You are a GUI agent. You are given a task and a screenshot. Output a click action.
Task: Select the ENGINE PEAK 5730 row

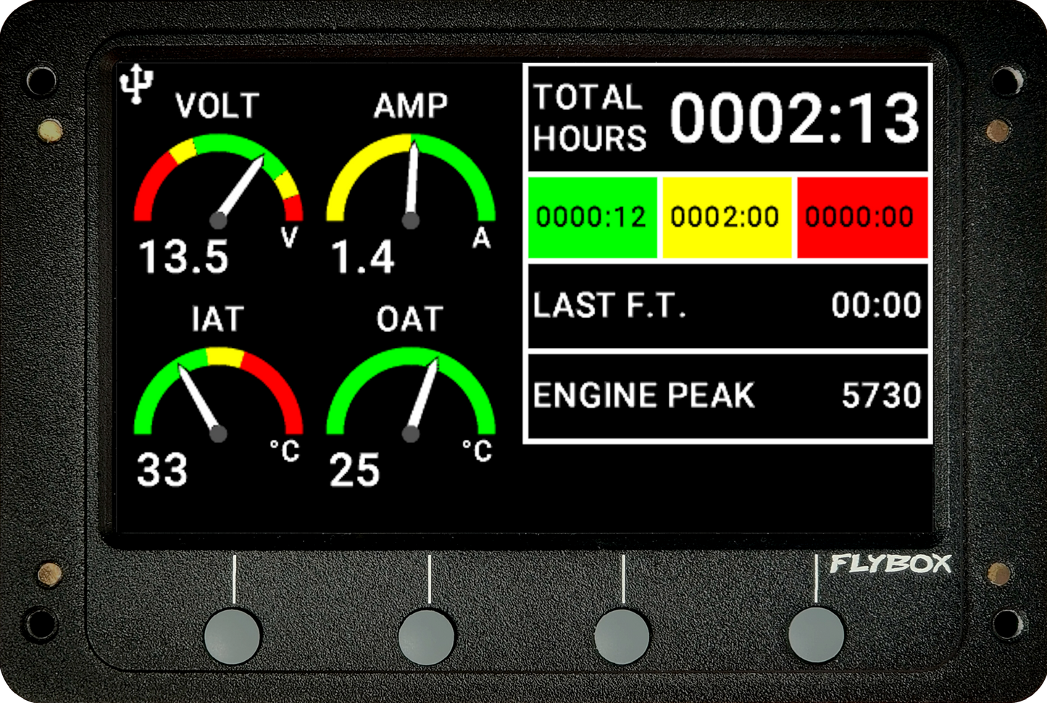tap(727, 396)
